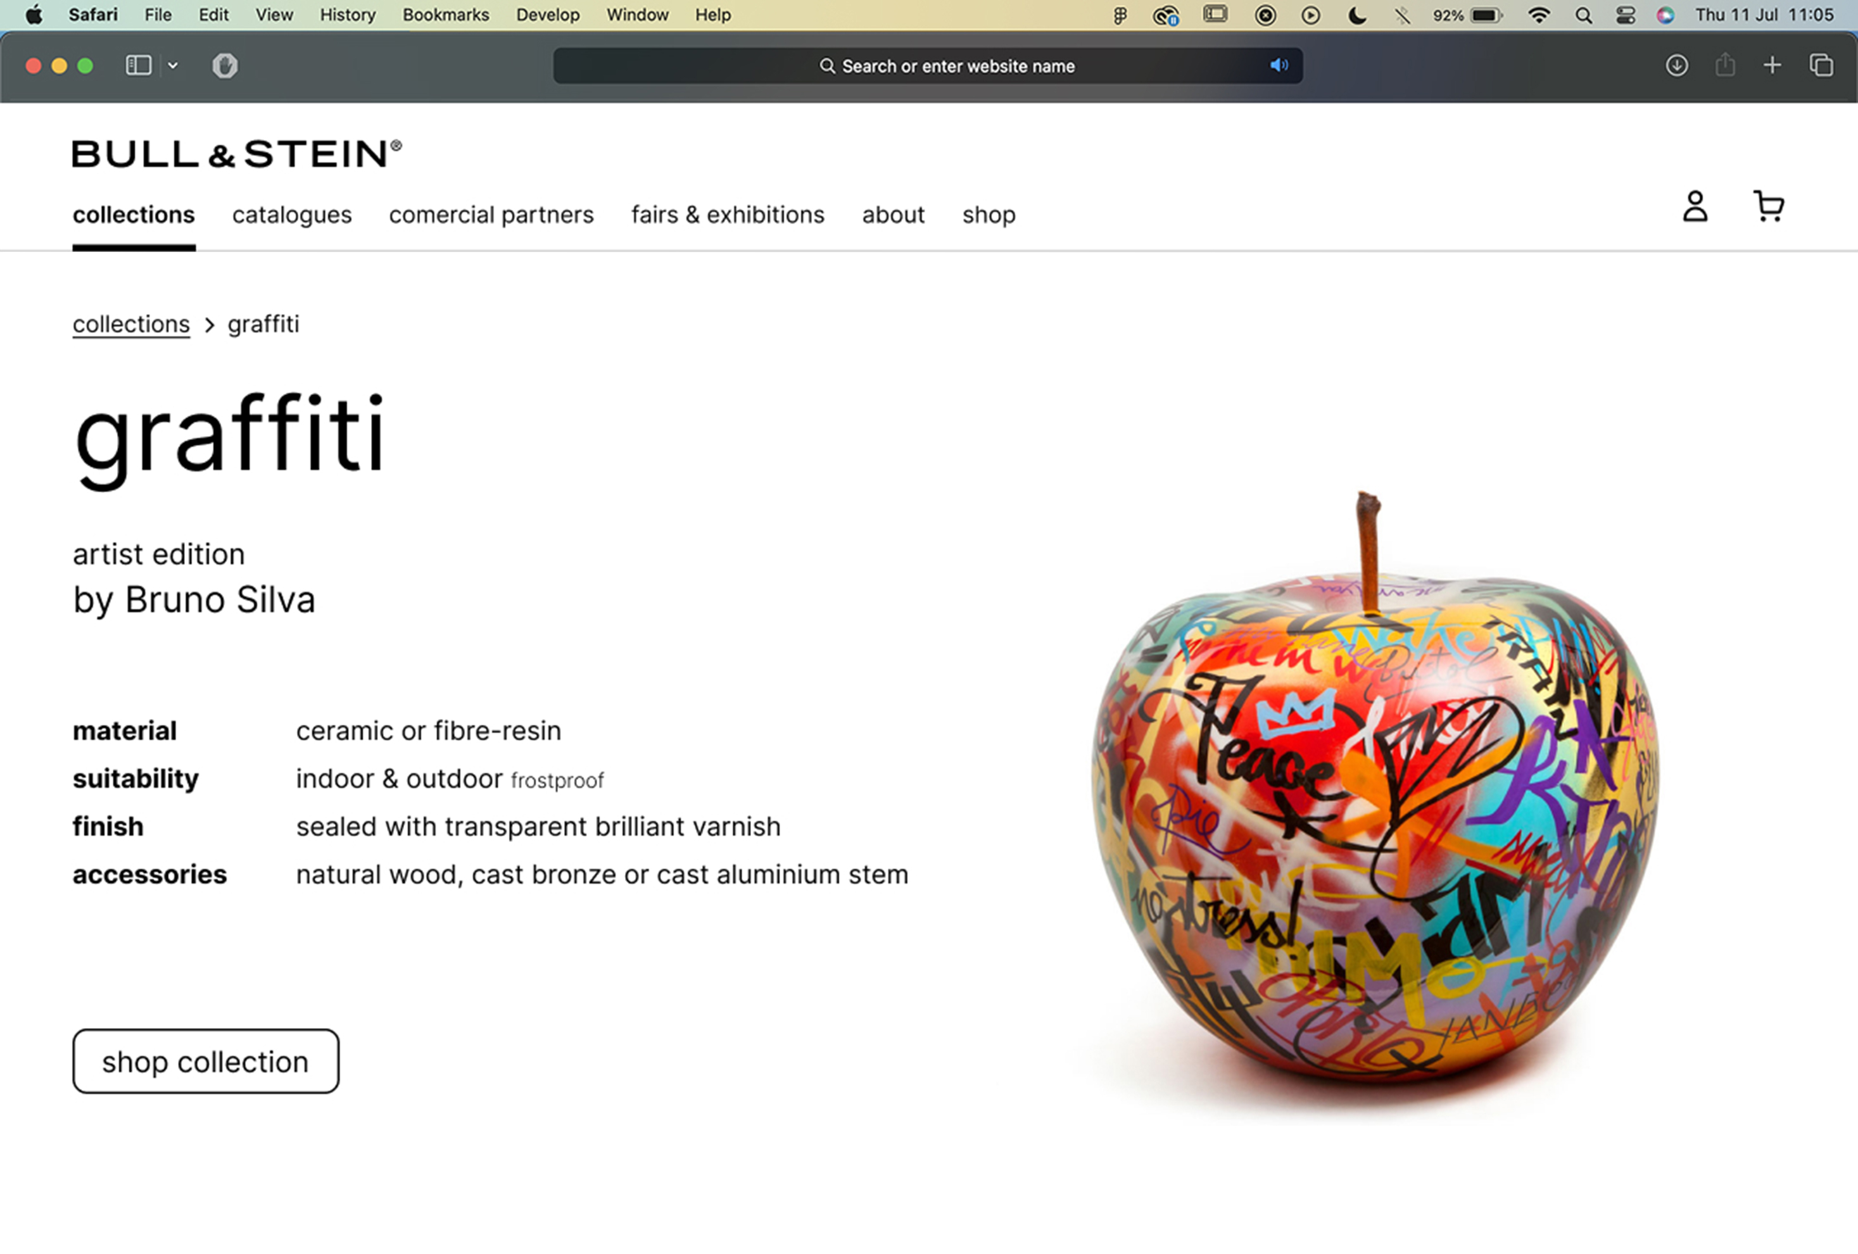The height and width of the screenshot is (1254, 1858).
Task: Show Safari downloads icon
Action: click(1676, 66)
